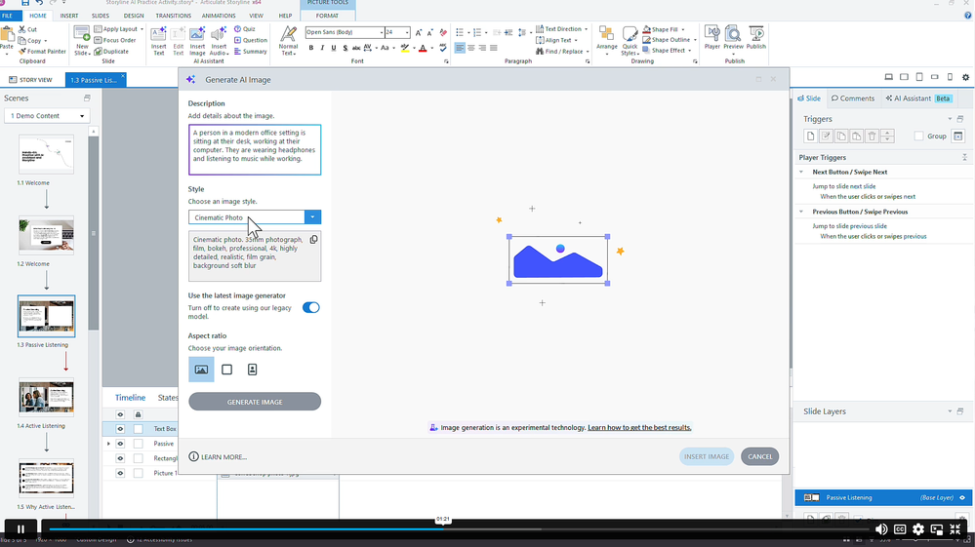The height and width of the screenshot is (547, 975).
Task: Select the portrait aspect ratio option
Action: tap(252, 370)
